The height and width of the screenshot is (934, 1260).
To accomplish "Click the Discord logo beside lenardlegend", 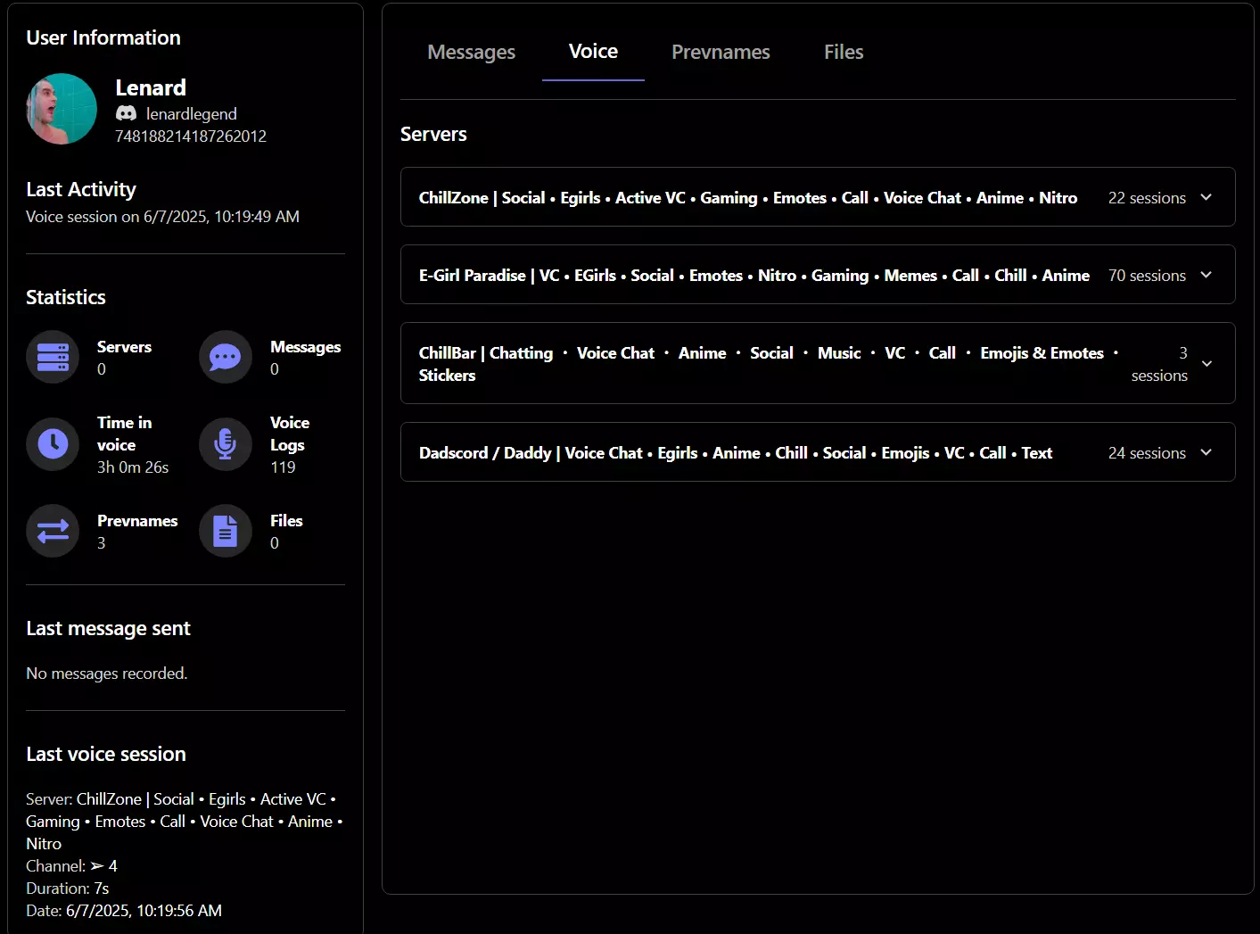I will pyautogui.click(x=126, y=113).
